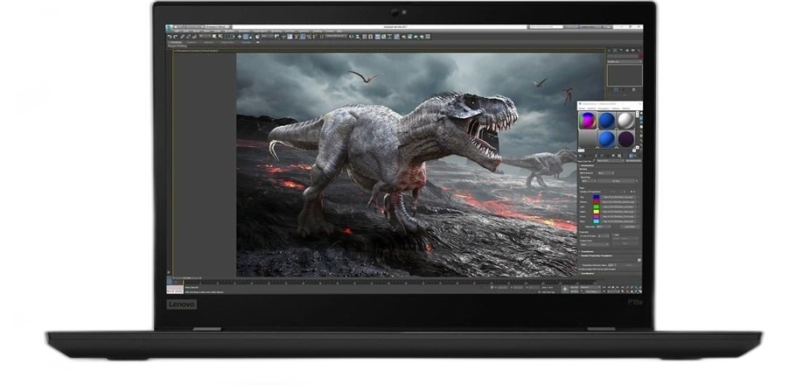803x385 pixels.
Task: Toggle the highlighted Angle Snap icon
Action: (x=304, y=37)
